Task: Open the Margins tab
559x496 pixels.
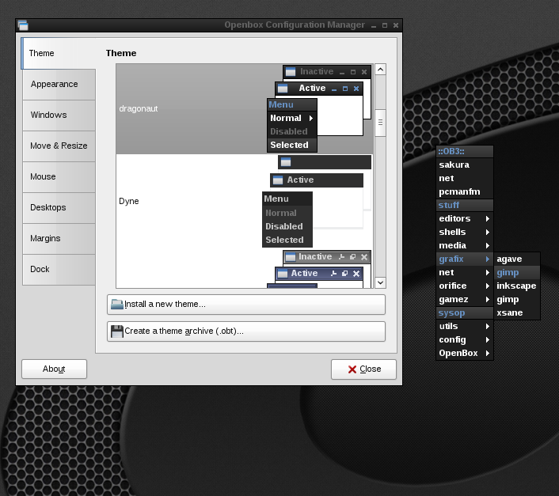Action: tap(59, 239)
